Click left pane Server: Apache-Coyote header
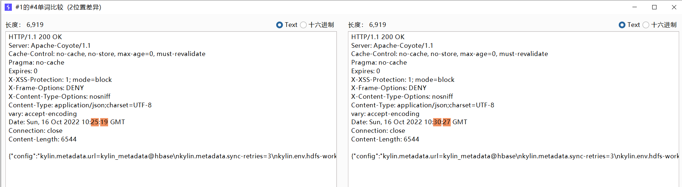This screenshot has height=187, width=682. (50, 46)
